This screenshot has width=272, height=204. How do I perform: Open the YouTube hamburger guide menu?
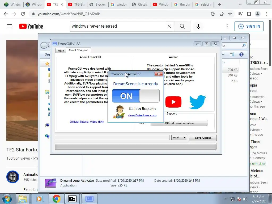pos(10,26)
